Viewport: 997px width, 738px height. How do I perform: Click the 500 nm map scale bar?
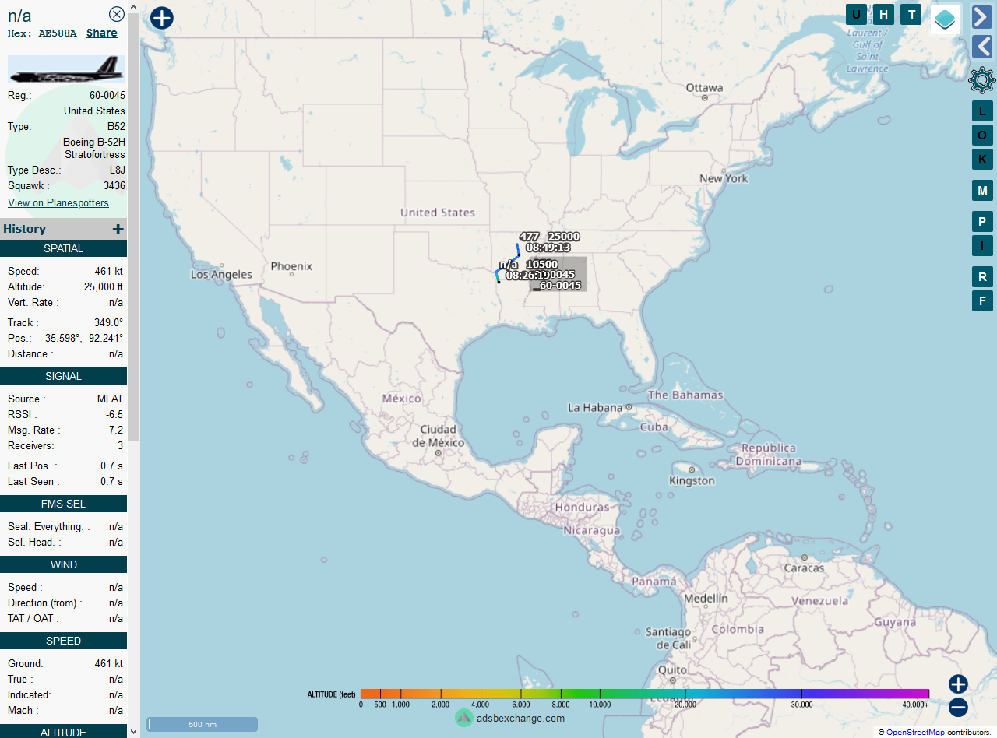(203, 724)
